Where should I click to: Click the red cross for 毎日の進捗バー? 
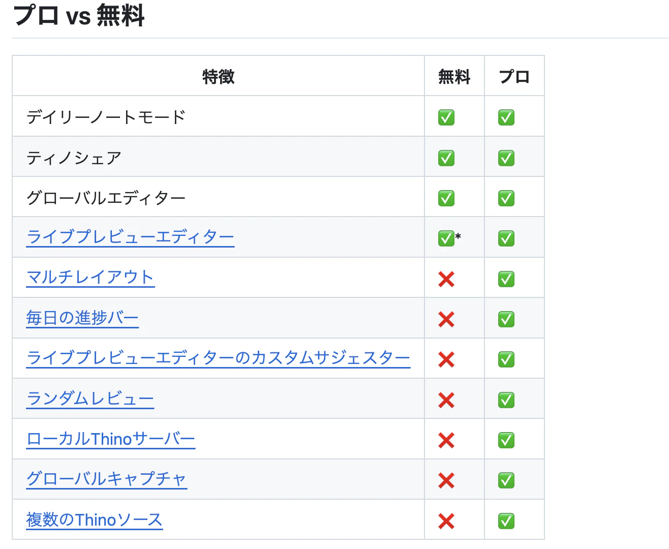coord(446,319)
